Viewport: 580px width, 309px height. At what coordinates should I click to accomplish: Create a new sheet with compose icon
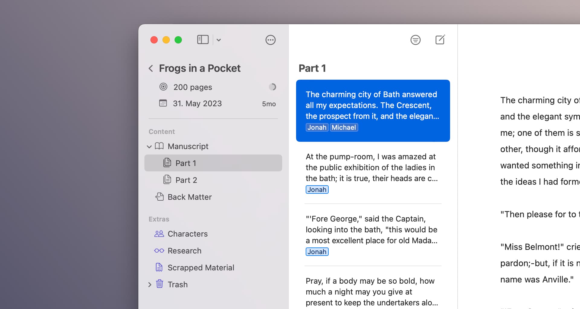tap(440, 40)
